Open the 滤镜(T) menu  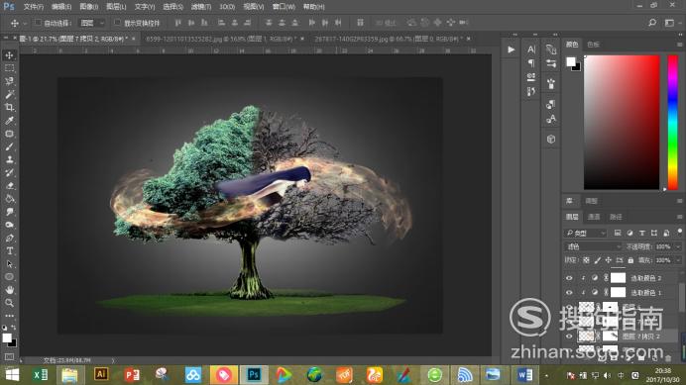[201, 7]
